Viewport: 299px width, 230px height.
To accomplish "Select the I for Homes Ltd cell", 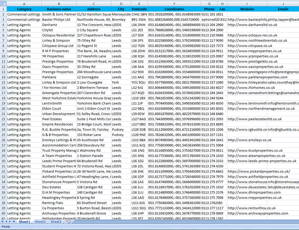I will [x=59, y=88].
